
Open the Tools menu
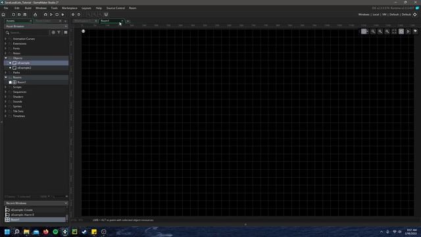(x=54, y=8)
